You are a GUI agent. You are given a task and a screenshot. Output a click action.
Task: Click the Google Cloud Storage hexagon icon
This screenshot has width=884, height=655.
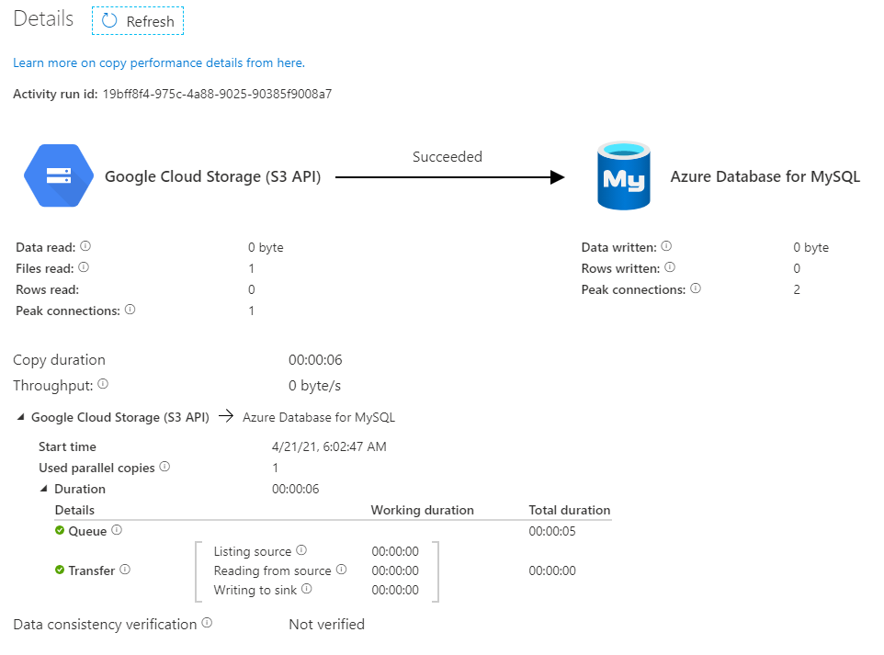59,175
